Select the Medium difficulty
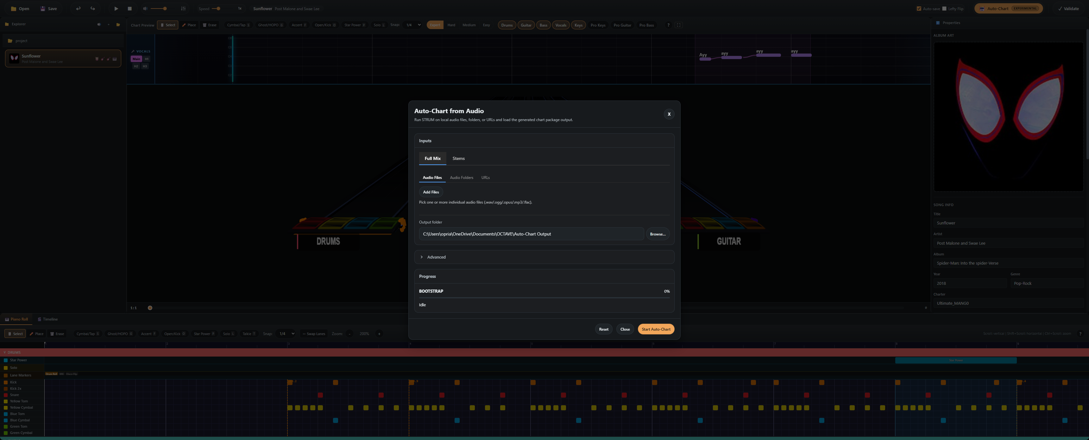The image size is (1089, 440). (469, 25)
